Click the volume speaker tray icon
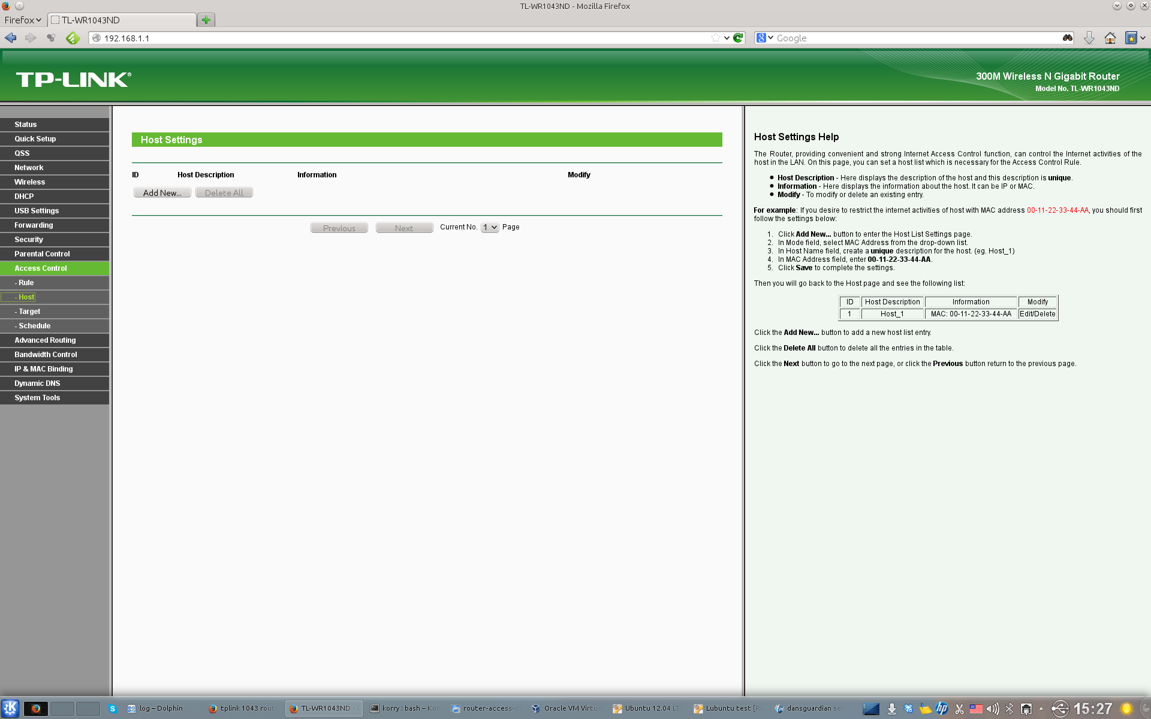Image resolution: width=1151 pixels, height=719 pixels. [993, 709]
